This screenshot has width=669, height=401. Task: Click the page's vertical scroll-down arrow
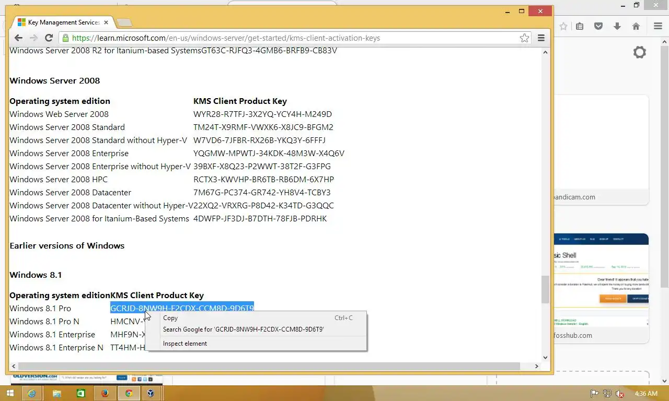[546, 358]
